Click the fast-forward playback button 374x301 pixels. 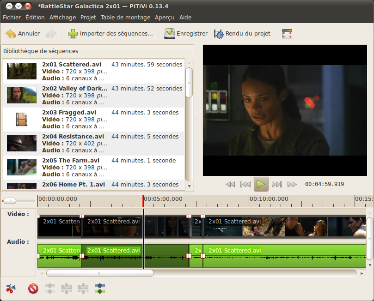tap(292, 184)
